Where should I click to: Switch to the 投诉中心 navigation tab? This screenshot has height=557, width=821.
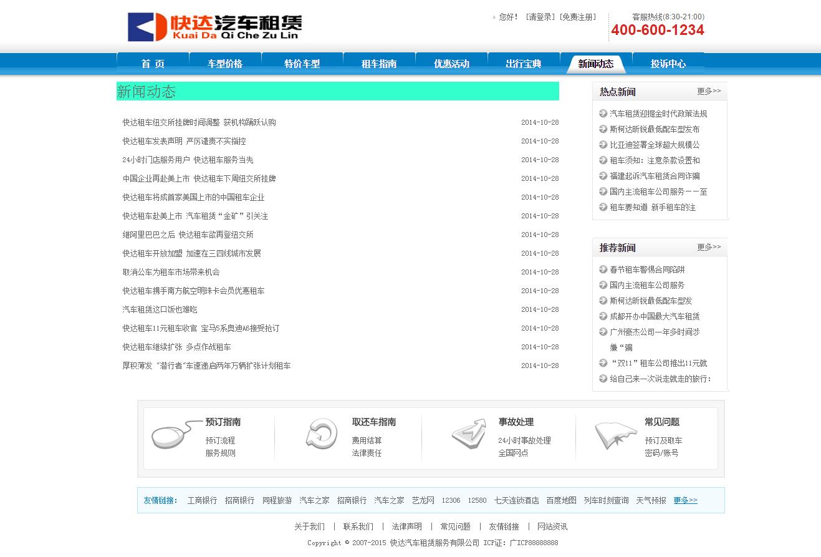[x=668, y=64]
